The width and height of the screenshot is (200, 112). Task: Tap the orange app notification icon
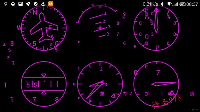50,4
